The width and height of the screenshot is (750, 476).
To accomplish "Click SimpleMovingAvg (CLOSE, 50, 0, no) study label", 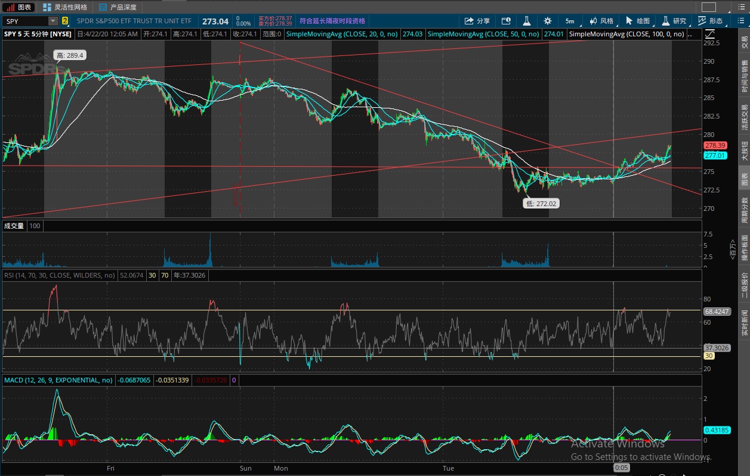I will [483, 34].
